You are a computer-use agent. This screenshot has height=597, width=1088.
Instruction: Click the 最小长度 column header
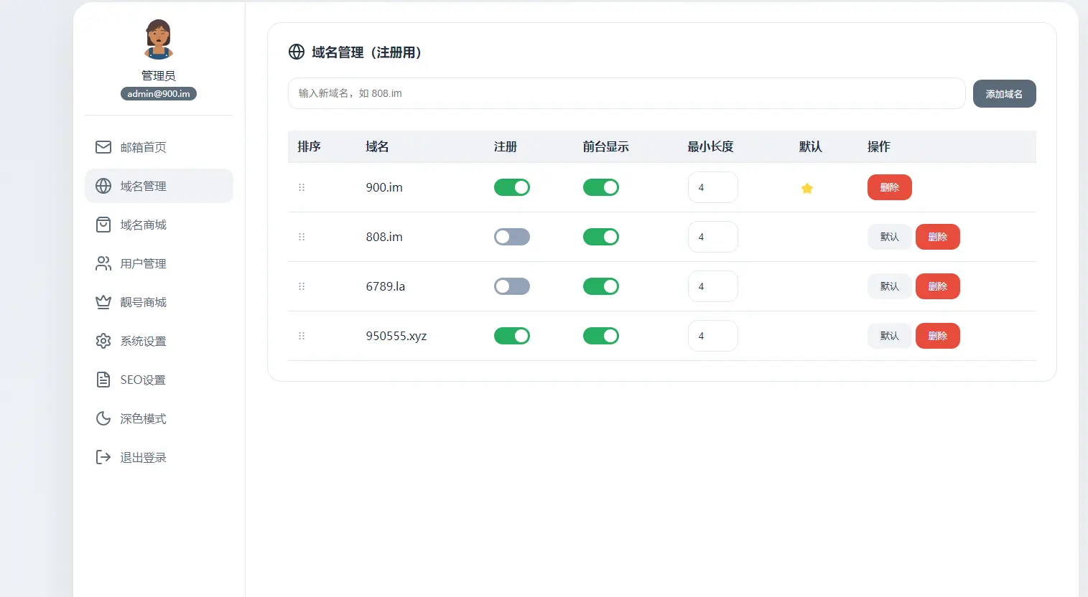point(711,146)
